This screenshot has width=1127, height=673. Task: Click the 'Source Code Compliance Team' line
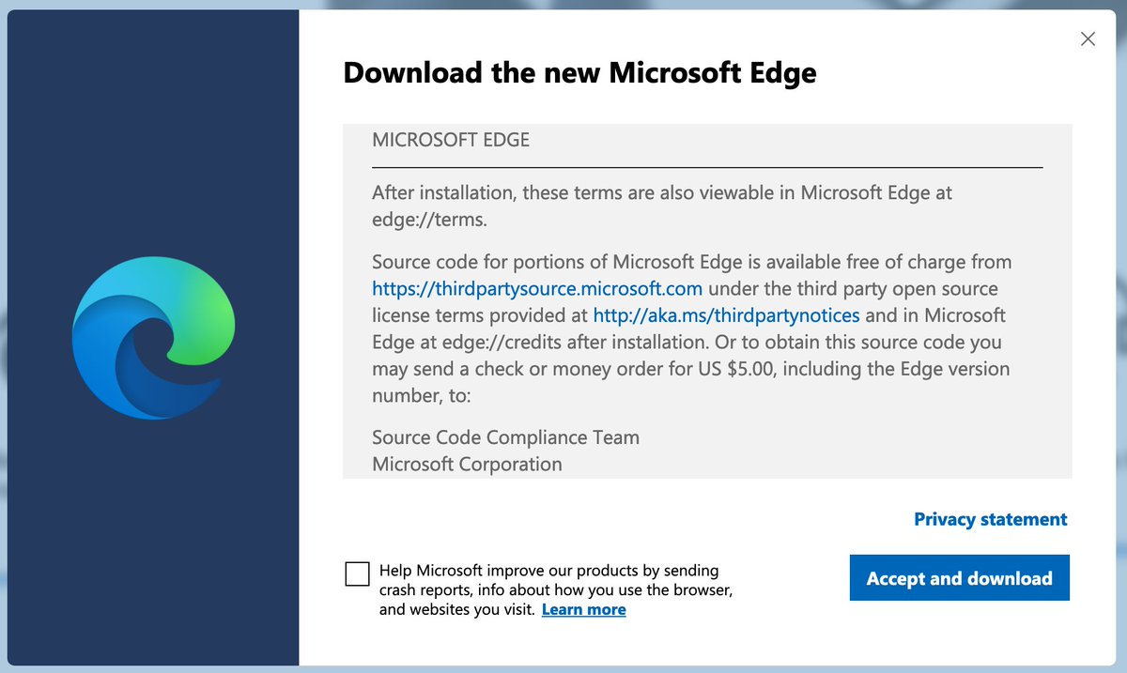[505, 437]
